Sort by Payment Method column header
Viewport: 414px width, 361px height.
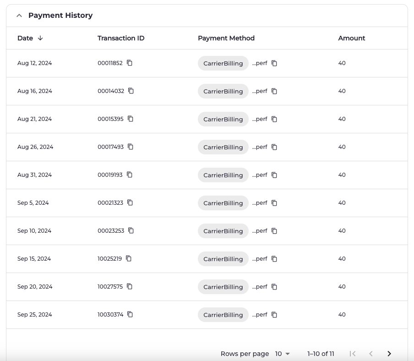click(x=226, y=38)
